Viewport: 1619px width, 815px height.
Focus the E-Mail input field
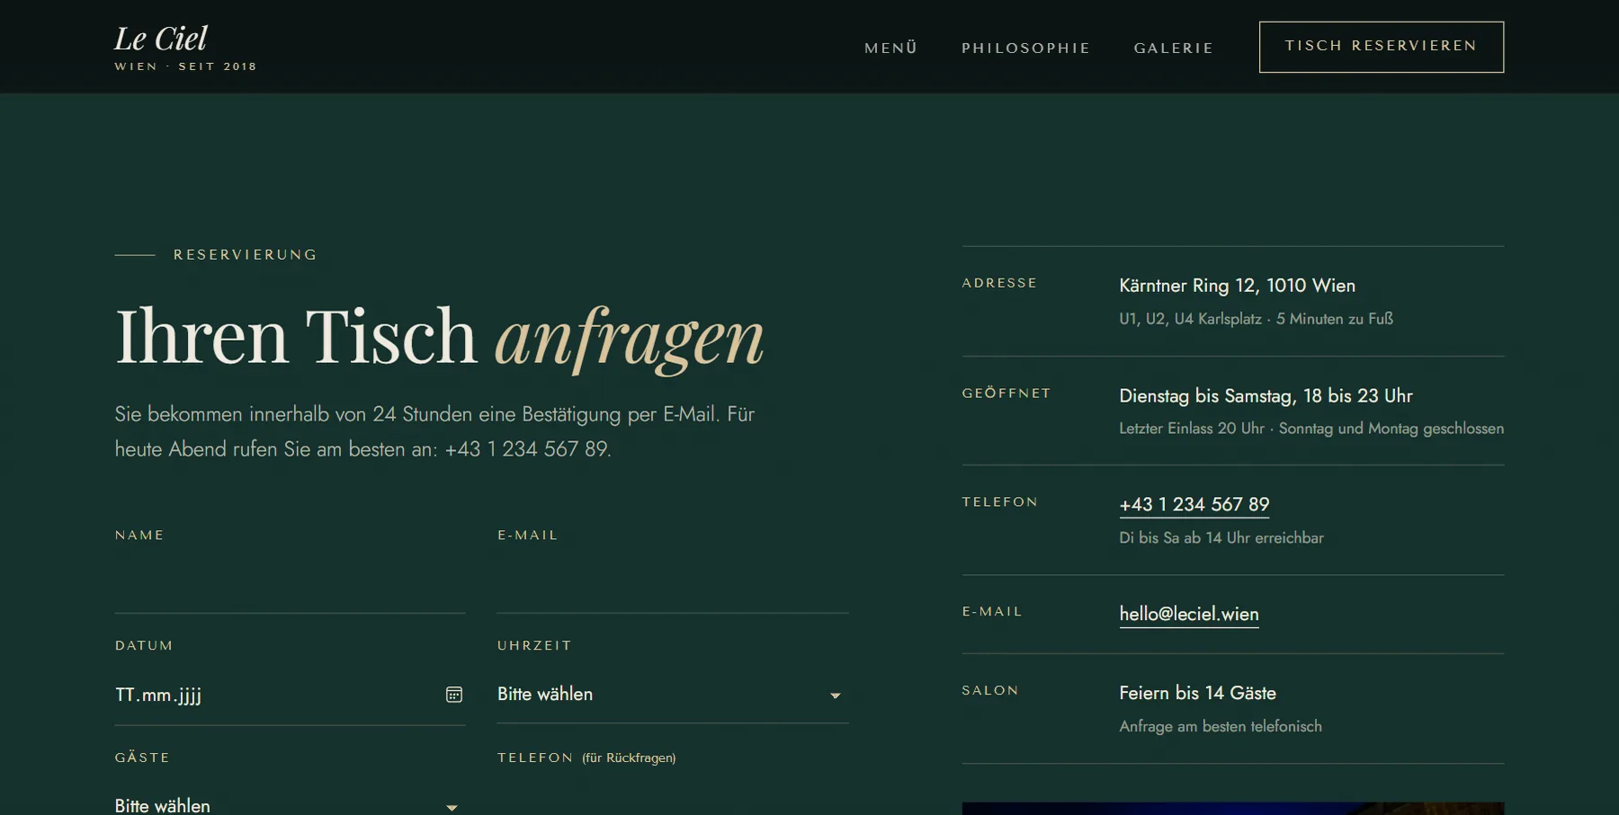tap(673, 585)
